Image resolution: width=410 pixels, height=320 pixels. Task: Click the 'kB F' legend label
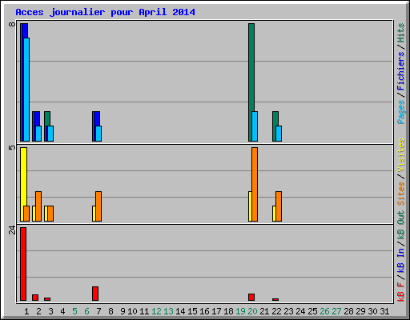[401, 292]
